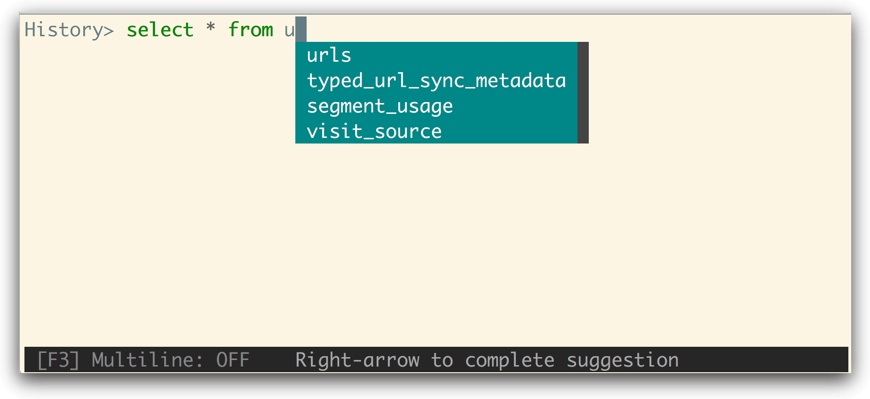Click the asterisk in the query

[211, 28]
